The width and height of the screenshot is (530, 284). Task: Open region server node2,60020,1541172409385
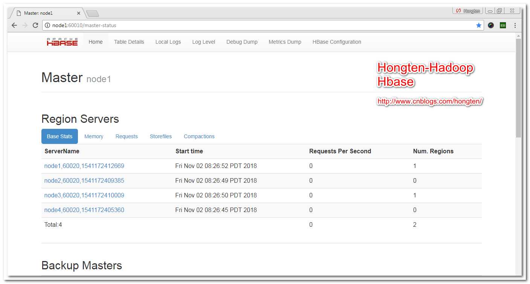[x=84, y=180]
